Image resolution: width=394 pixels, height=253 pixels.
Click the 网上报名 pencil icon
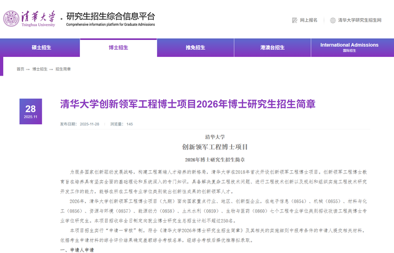(x=294, y=20)
